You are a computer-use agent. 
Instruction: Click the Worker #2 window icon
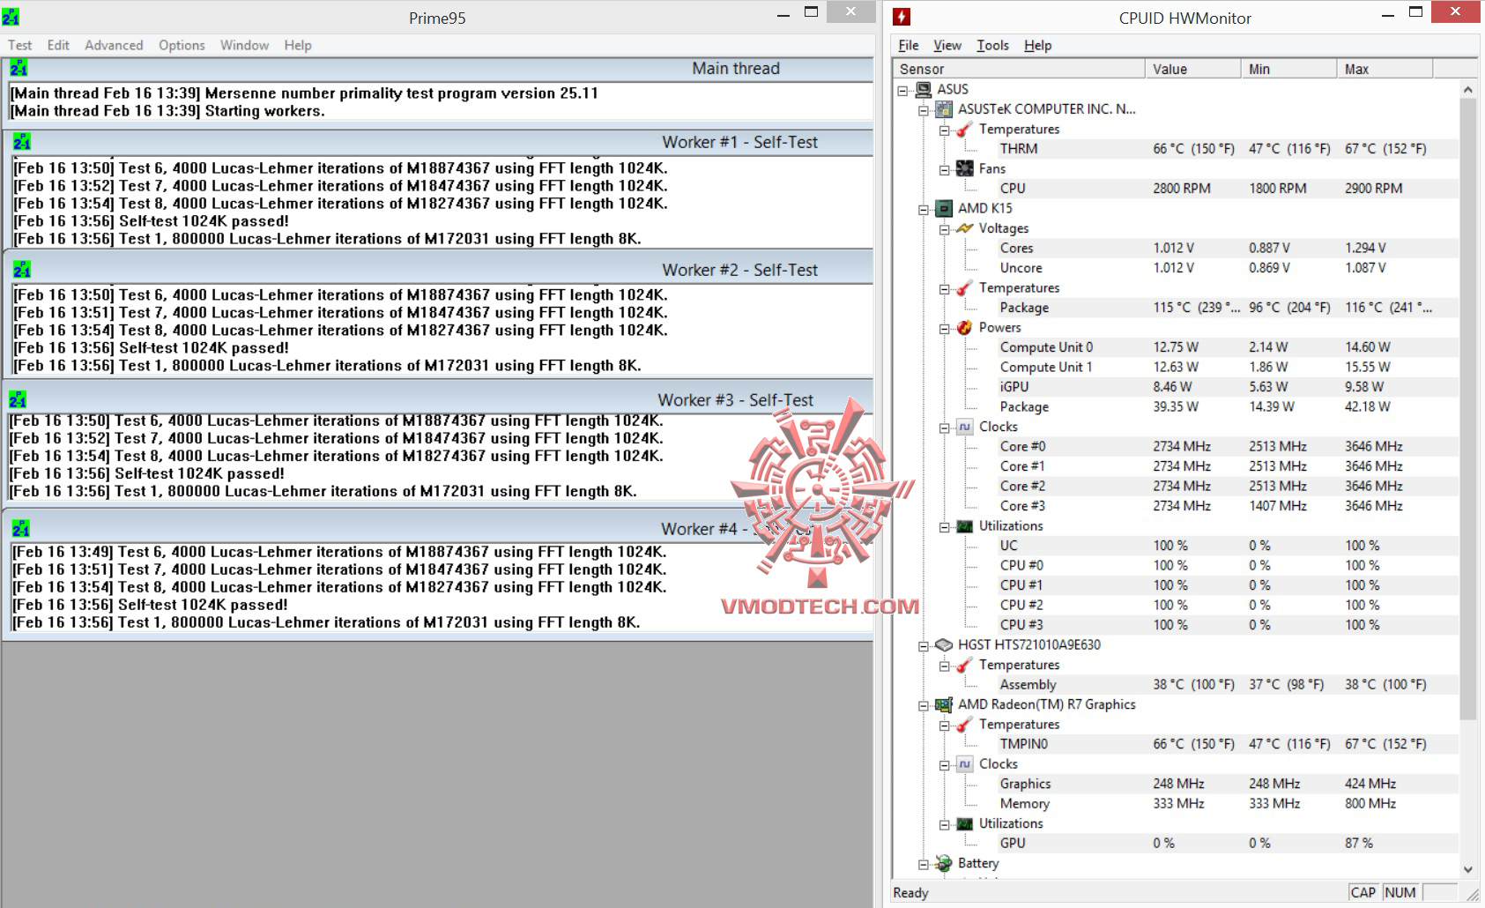pyautogui.click(x=22, y=270)
